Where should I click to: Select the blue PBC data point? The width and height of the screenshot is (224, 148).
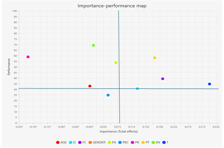(x=108, y=95)
